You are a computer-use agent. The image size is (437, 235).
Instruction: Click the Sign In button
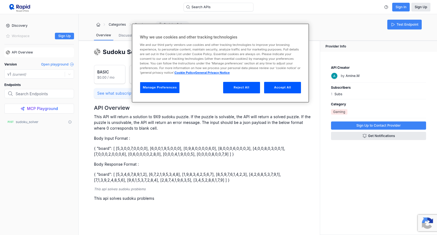401,7
